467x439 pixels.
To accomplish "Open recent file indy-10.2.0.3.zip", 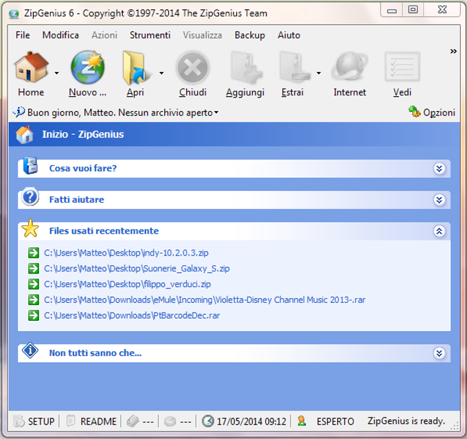I will point(126,253).
